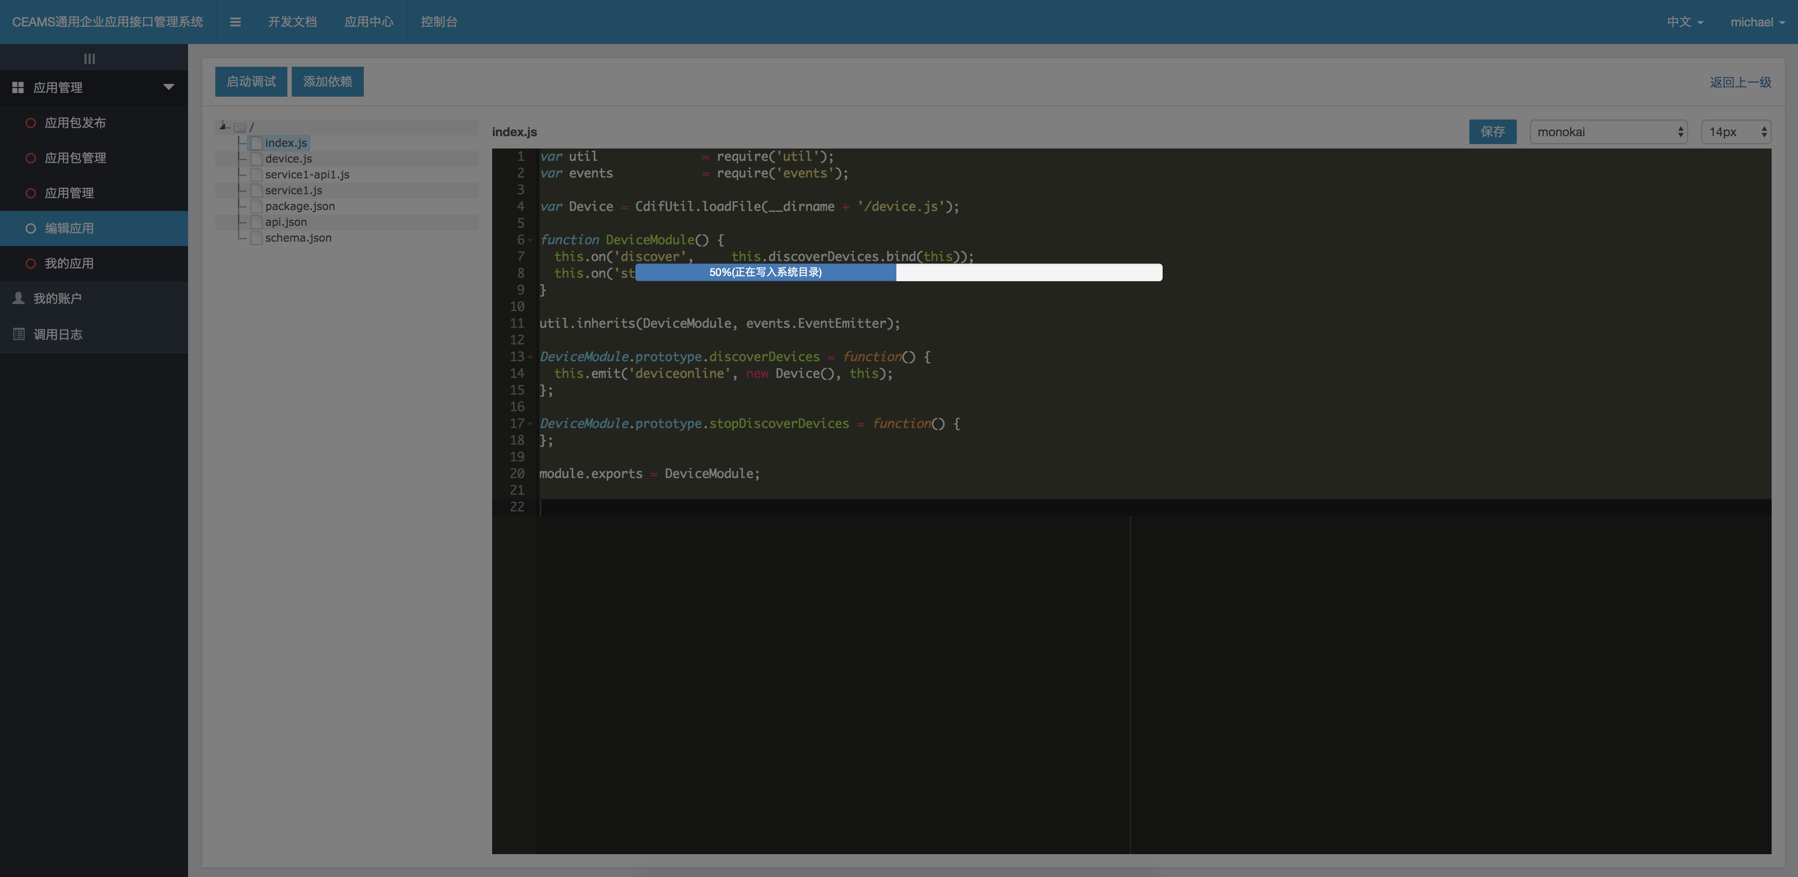1798x877 pixels.
Task: Fold the stopDiscoverDevices function at line 17
Action: click(x=530, y=424)
